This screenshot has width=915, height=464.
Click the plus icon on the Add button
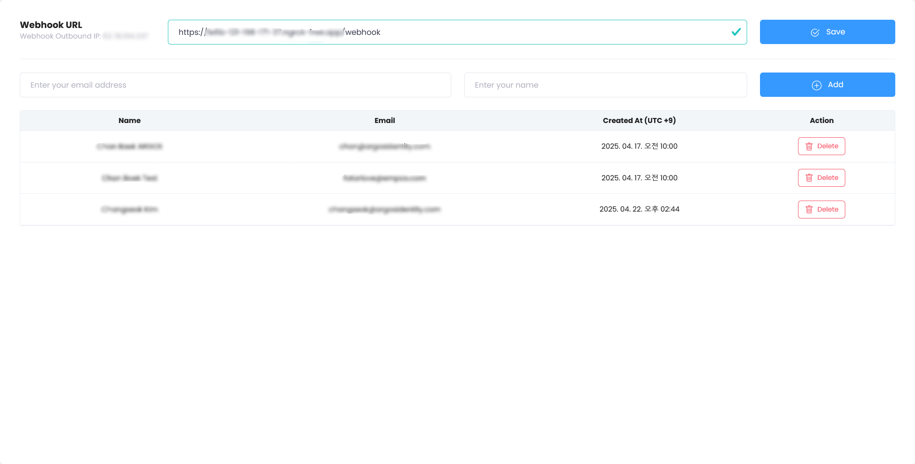pos(816,85)
